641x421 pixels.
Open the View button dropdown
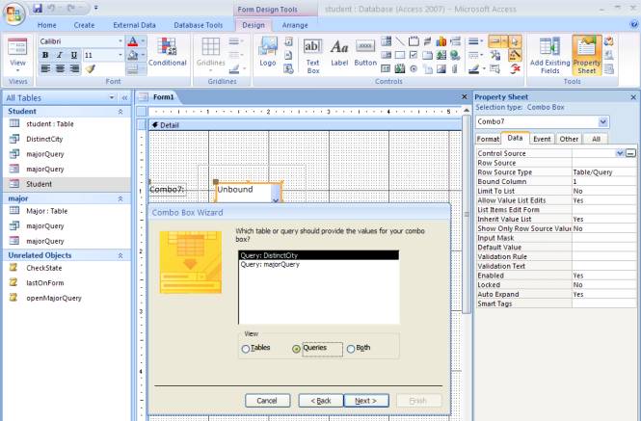click(17, 70)
